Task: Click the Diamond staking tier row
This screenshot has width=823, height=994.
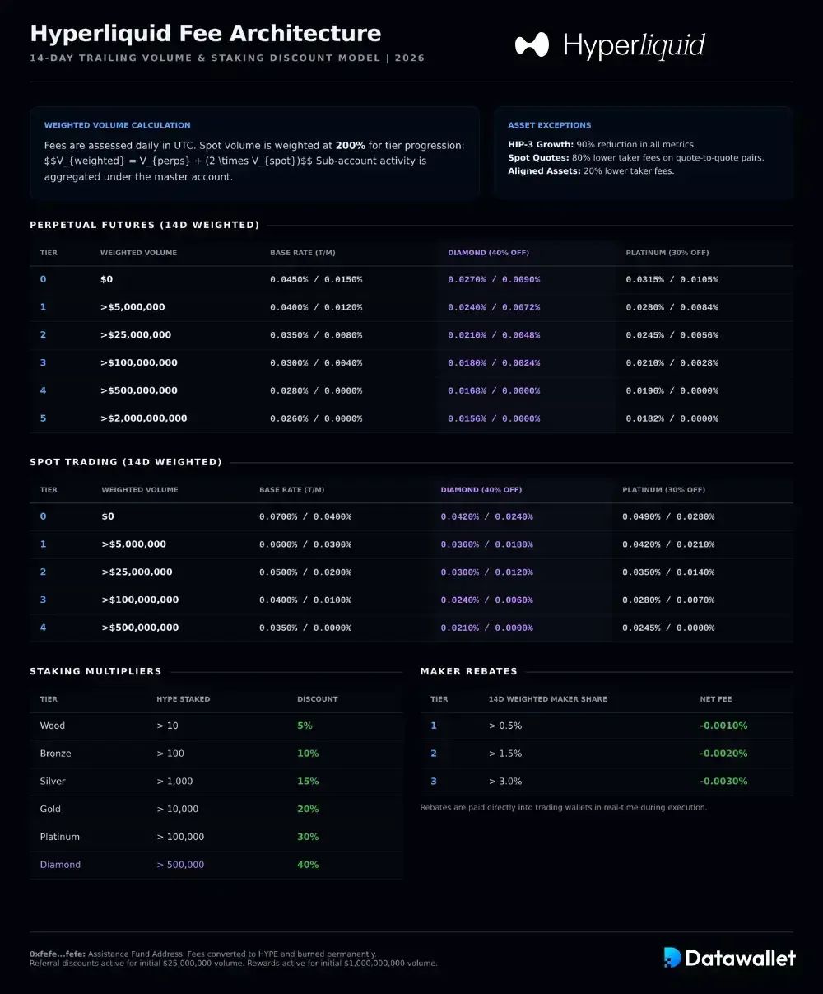Action: pos(216,865)
